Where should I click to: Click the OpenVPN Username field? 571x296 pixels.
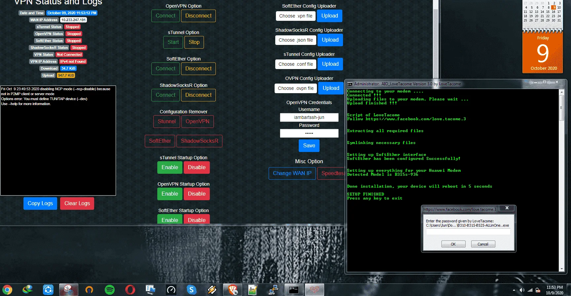pos(309,117)
